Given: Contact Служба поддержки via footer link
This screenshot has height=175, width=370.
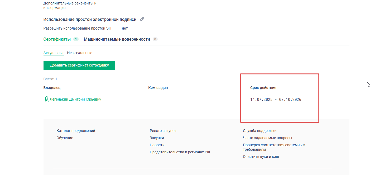Looking at the screenshot, I should 260,131.
